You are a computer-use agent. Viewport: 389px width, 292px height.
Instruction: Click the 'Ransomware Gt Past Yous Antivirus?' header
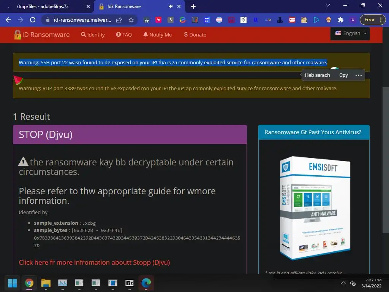tap(313, 132)
